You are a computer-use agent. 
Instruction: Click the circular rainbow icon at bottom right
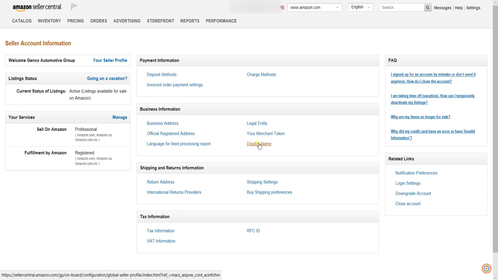point(487,269)
